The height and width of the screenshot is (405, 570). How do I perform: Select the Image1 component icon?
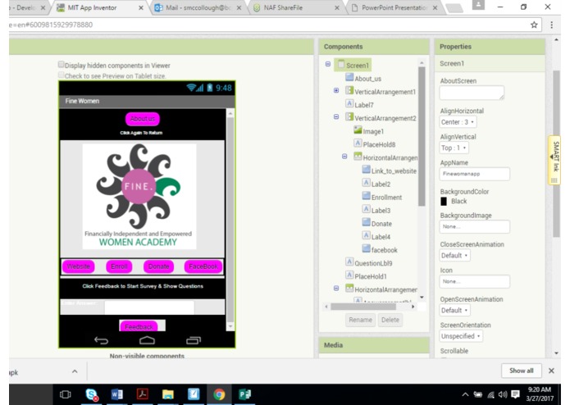358,130
